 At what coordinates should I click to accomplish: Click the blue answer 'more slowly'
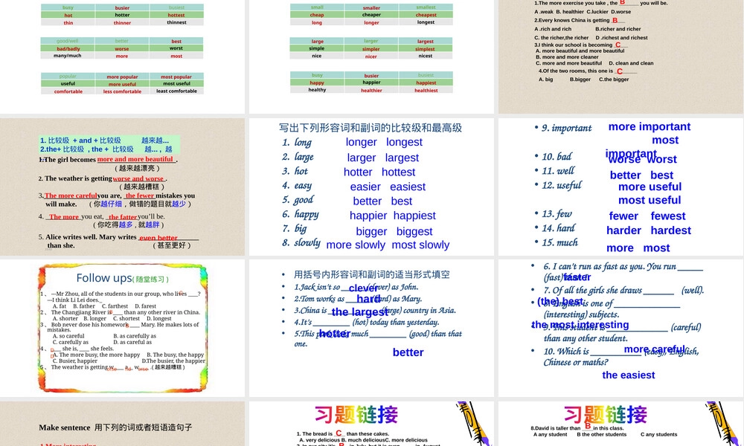(356, 245)
